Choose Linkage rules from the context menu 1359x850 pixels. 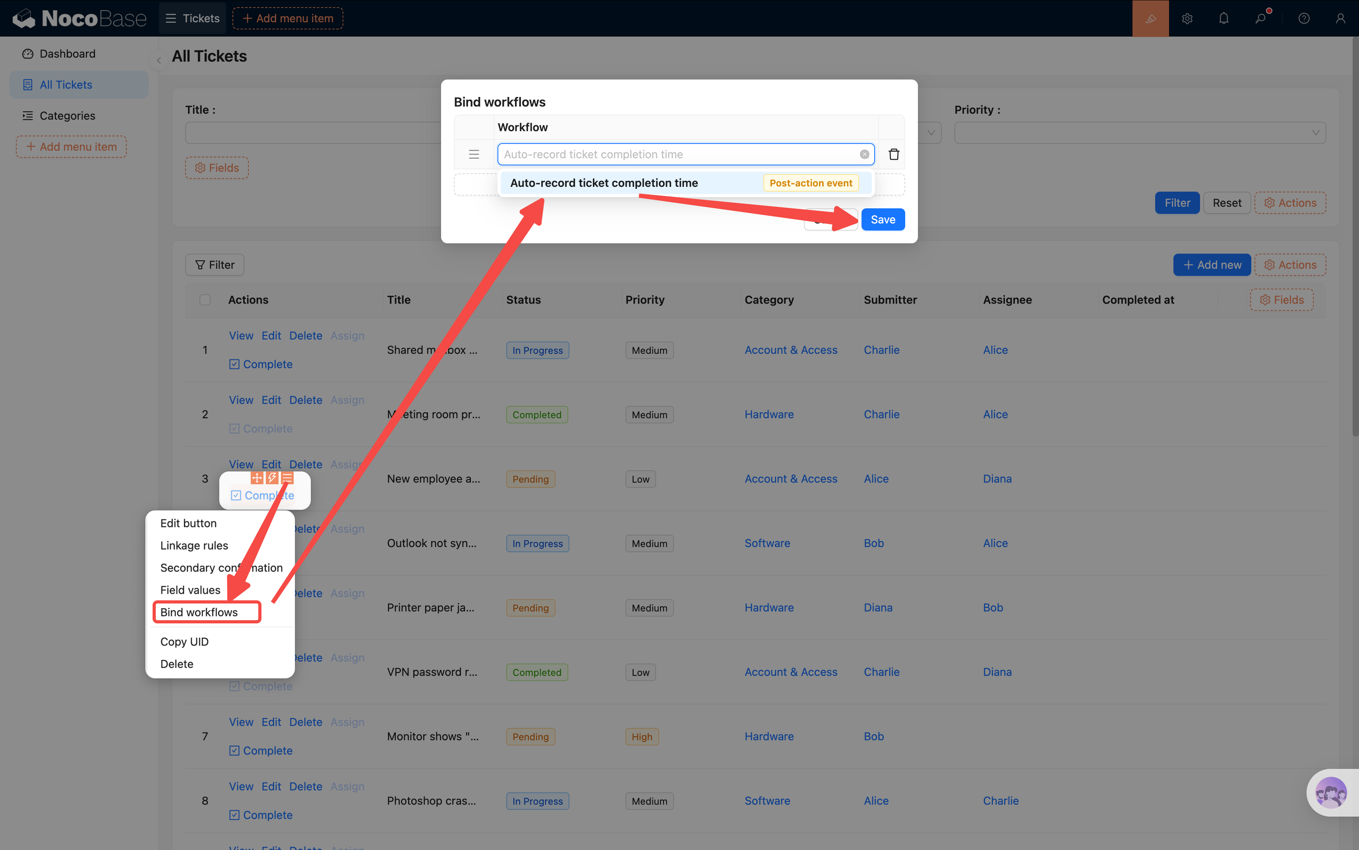click(x=194, y=545)
